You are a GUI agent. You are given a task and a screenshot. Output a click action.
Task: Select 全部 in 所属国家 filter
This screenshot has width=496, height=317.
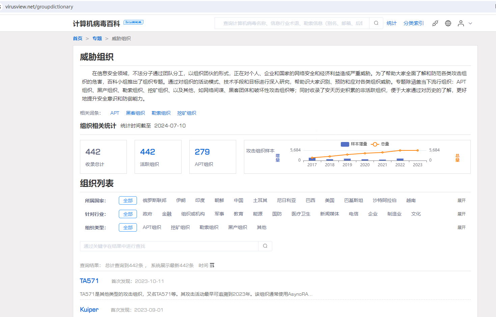(128, 201)
